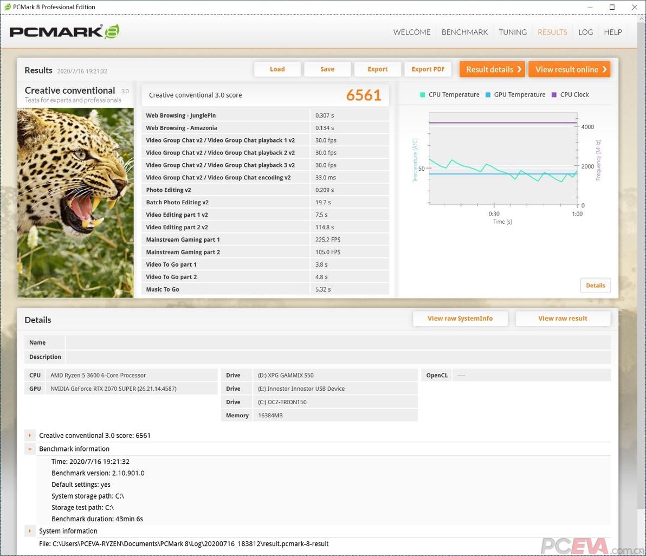Click the OCZ-TRION150 drive entry
The image size is (646, 556).
tap(282, 402)
